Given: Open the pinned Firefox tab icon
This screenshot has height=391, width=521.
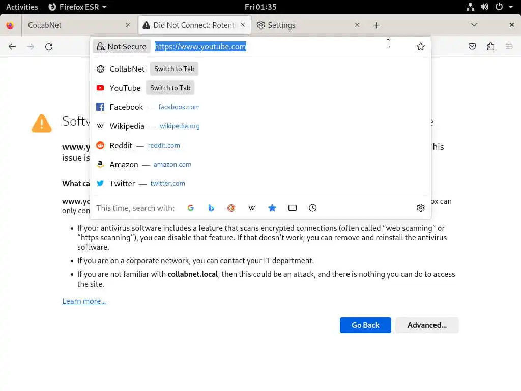Looking at the screenshot, I should (x=10, y=25).
